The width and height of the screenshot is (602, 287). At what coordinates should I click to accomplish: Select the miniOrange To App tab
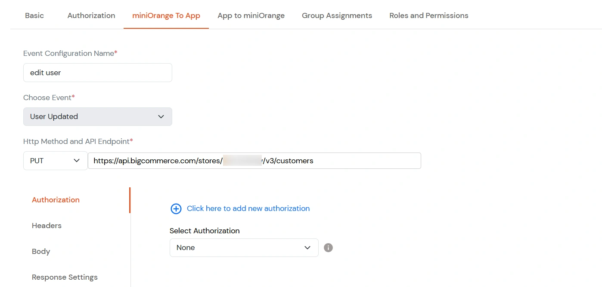tap(166, 15)
